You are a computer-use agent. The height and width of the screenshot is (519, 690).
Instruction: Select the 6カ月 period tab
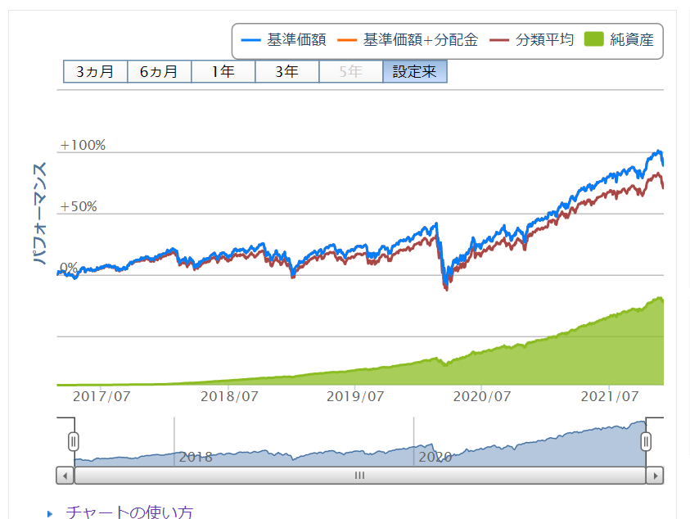(159, 72)
